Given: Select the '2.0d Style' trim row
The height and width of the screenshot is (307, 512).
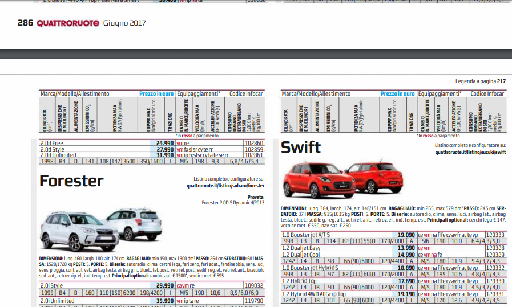Looking at the screenshot, I should click(152, 149).
